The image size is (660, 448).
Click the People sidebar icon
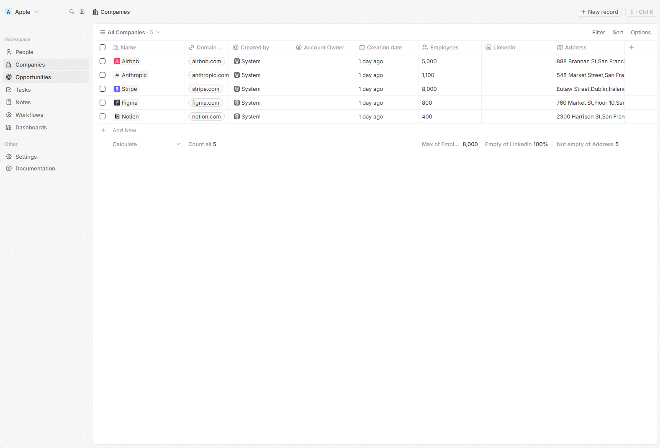9,52
